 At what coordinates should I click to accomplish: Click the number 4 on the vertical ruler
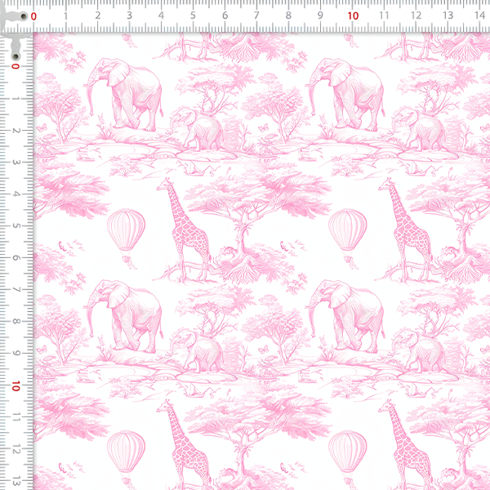pos(16,194)
